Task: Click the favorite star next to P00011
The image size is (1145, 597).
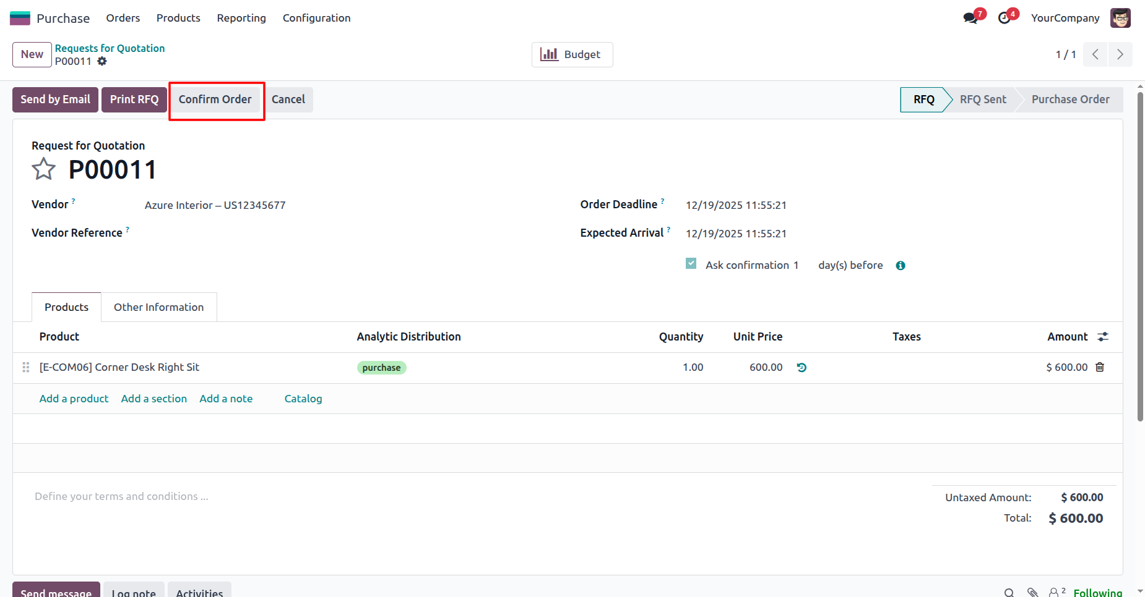Action: click(x=43, y=169)
